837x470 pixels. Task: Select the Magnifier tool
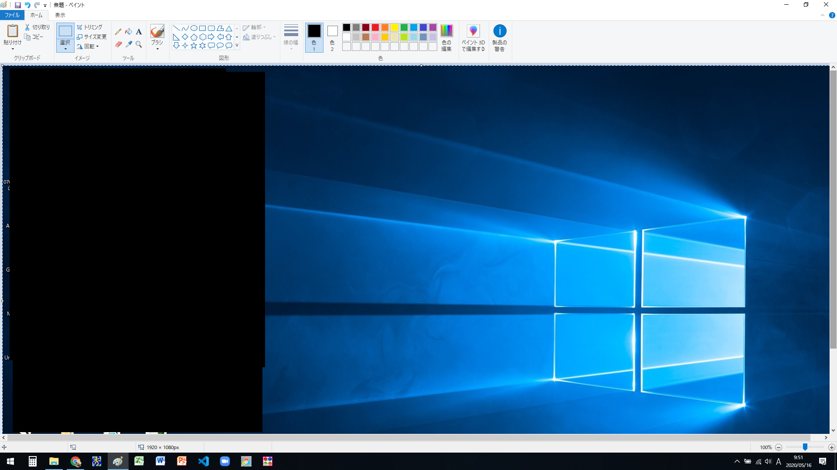[139, 44]
